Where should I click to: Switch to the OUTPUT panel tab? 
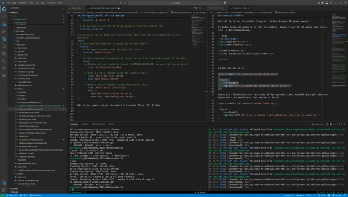(x=85, y=124)
